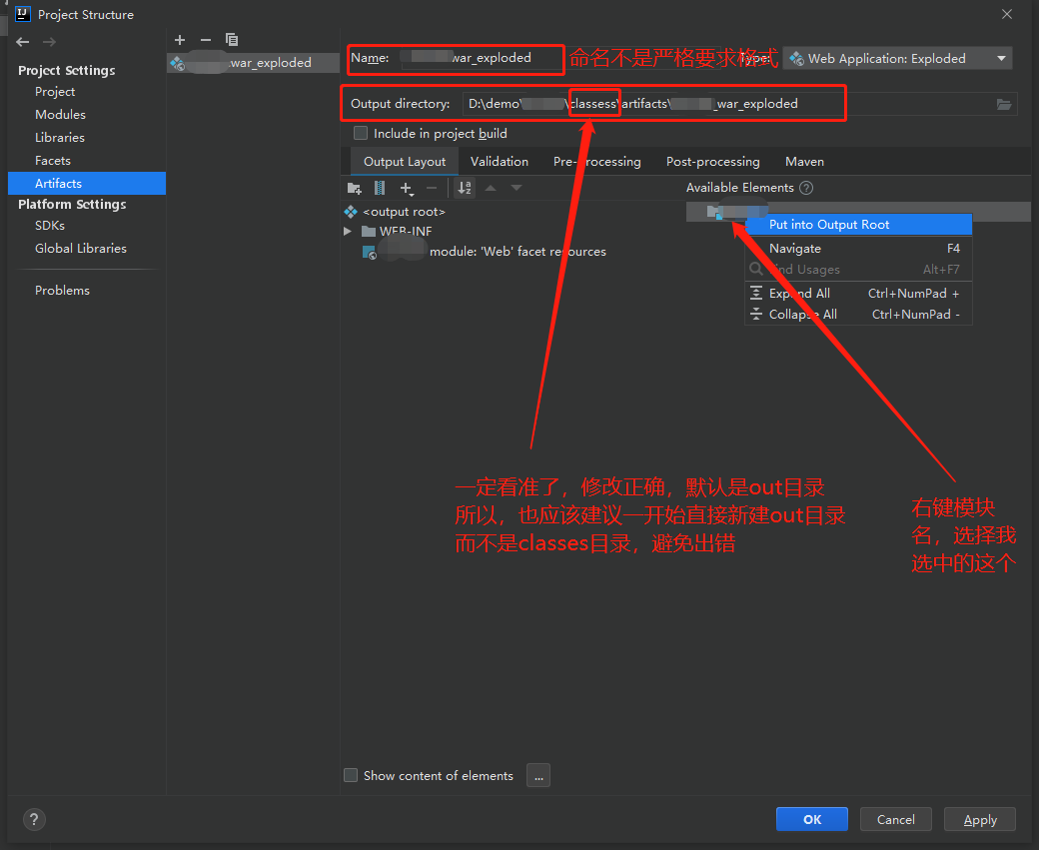Open help with question mark button
Screen dimensions: 1039x850
point(34,819)
